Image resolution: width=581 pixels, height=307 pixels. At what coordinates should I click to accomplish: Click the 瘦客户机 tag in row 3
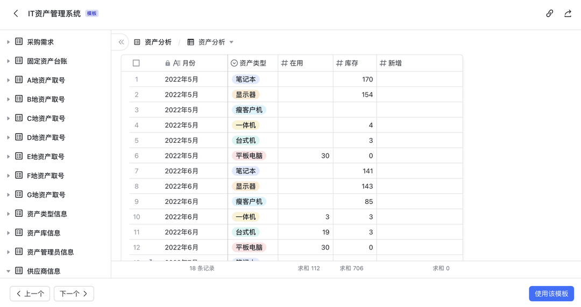tap(249, 110)
